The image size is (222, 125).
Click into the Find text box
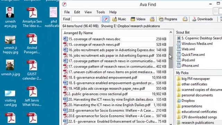click(86, 19)
